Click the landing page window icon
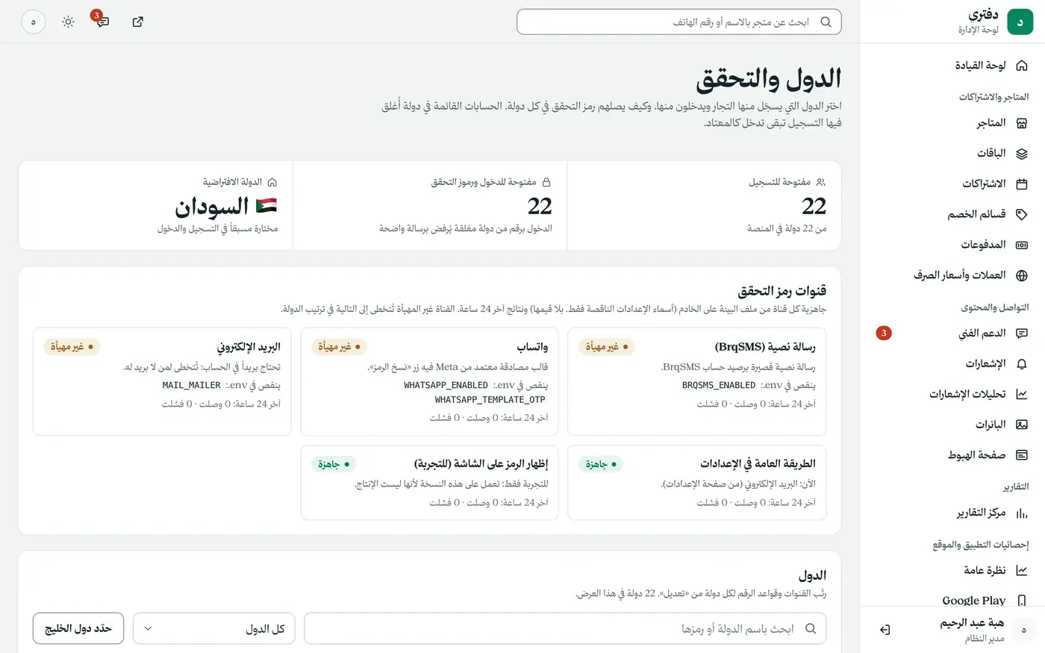The image size is (1045, 653). pyautogui.click(x=1022, y=455)
